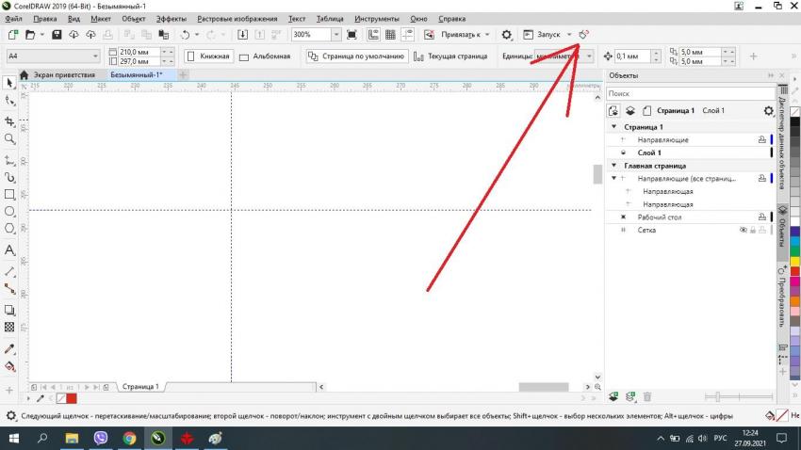Click Страница по умолчанию button
Image resolution: width=801 pixels, height=450 pixels.
click(x=357, y=56)
